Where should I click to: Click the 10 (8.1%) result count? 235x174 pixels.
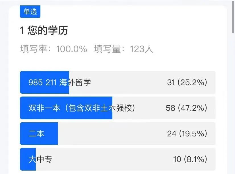190,159
